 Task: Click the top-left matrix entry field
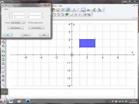click(18, 14)
